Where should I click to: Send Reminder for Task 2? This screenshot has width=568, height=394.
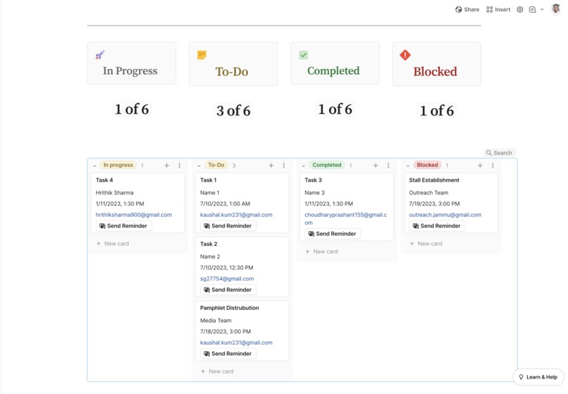coord(228,290)
